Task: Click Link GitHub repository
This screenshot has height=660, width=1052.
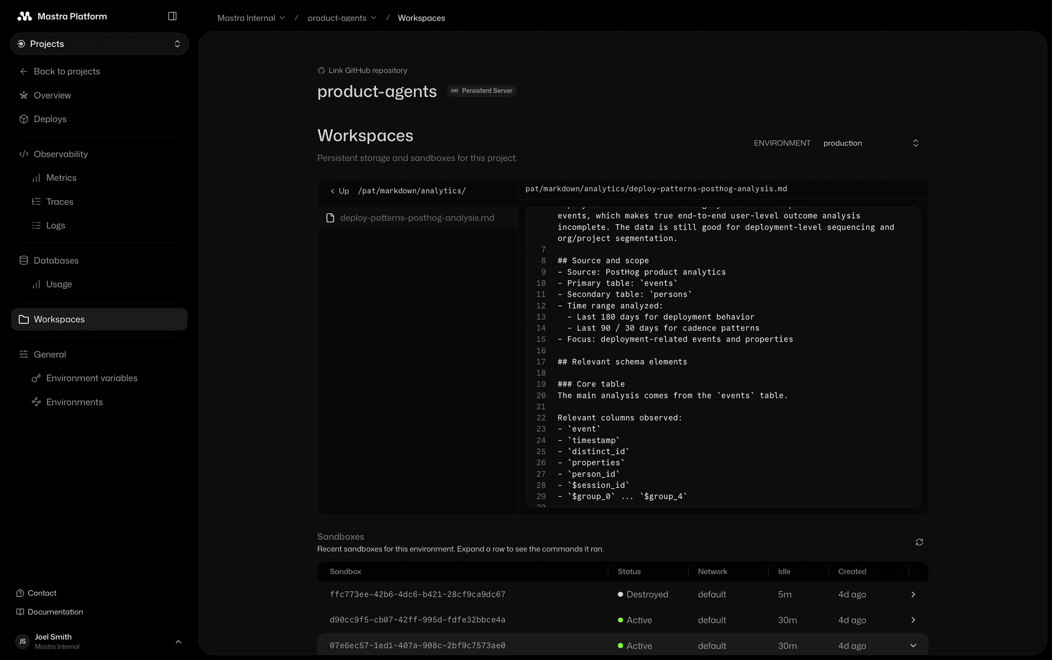Action: click(368, 71)
